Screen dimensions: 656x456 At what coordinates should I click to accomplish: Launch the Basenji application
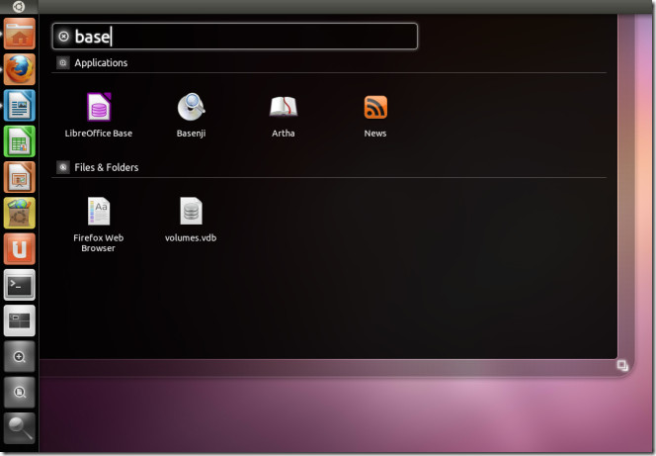[191, 108]
